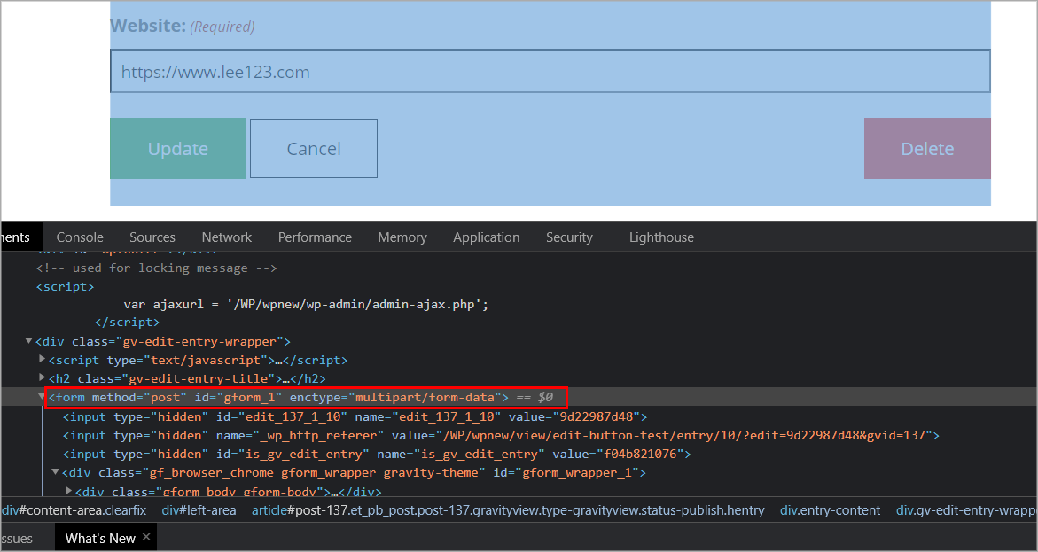Switch to the Sources tab
Viewport: 1038px width, 552px height.
(x=152, y=237)
